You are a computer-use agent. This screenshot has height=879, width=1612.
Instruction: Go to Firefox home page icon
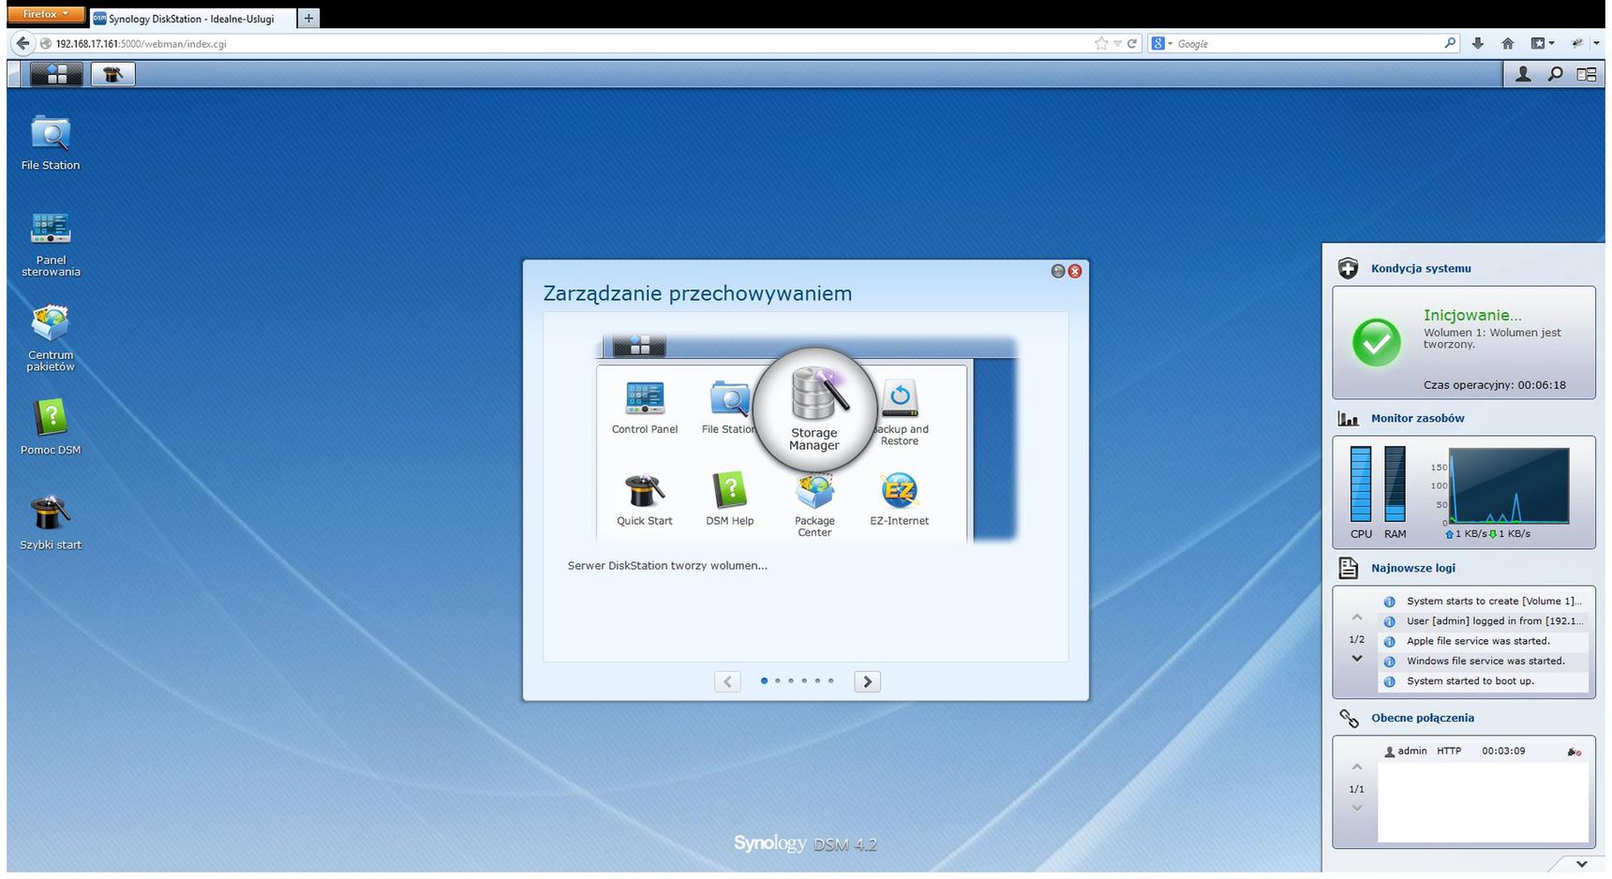[x=1507, y=43]
